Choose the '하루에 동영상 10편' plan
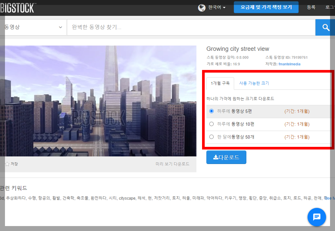 [211, 124]
